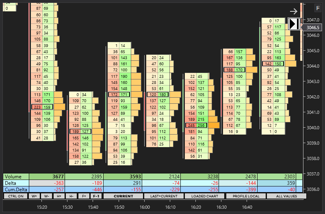Click the 3046.5 current price marker
This screenshot has width=325, height=214.
[313, 28]
